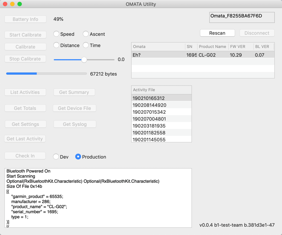Select the Eh? device row
This screenshot has width=282, height=235.
click(203, 55)
